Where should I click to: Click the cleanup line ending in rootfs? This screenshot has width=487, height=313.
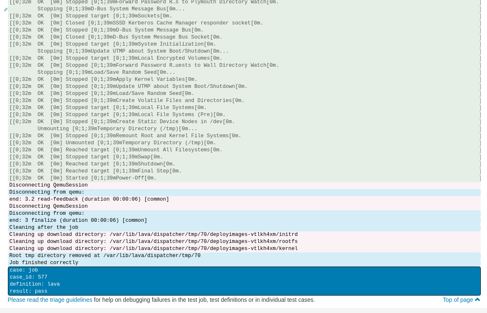[x=244, y=242]
